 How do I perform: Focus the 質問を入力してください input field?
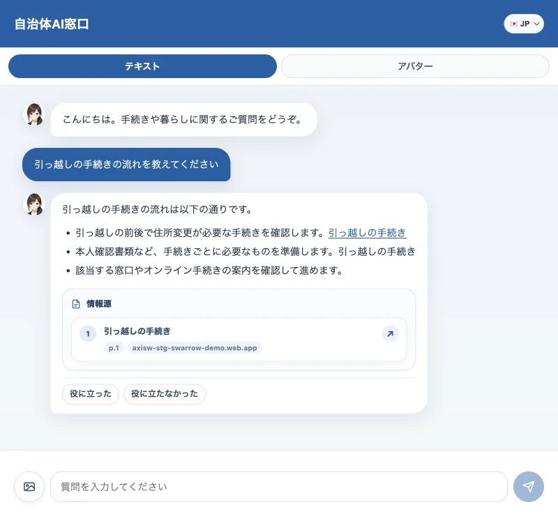[x=278, y=487]
